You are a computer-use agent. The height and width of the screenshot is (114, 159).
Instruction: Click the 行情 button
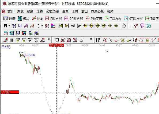(x=9, y=18)
